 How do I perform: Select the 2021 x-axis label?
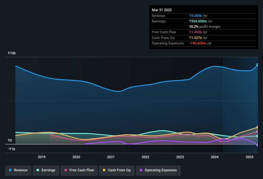click(111, 157)
